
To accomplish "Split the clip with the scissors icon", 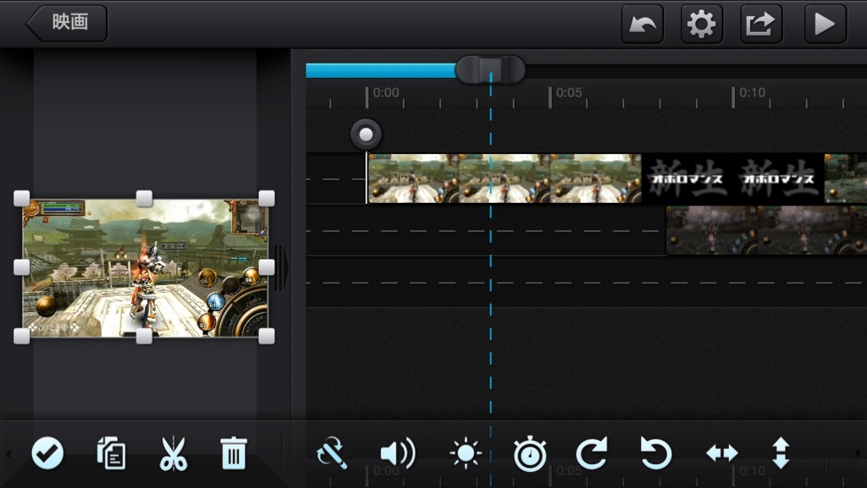I will (174, 453).
